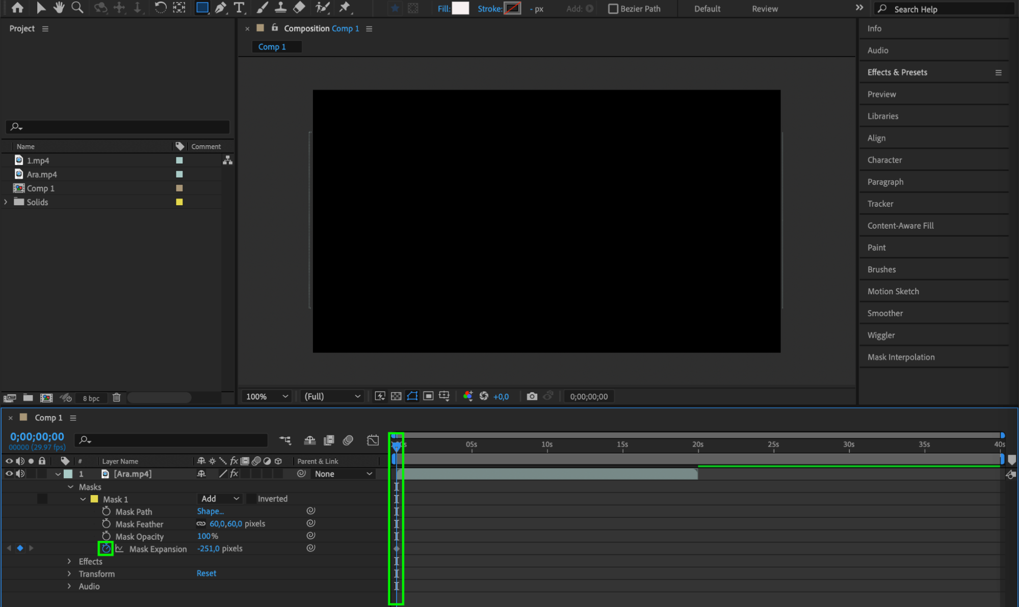Expand the Transform property group
The width and height of the screenshot is (1019, 607).
[x=69, y=573]
